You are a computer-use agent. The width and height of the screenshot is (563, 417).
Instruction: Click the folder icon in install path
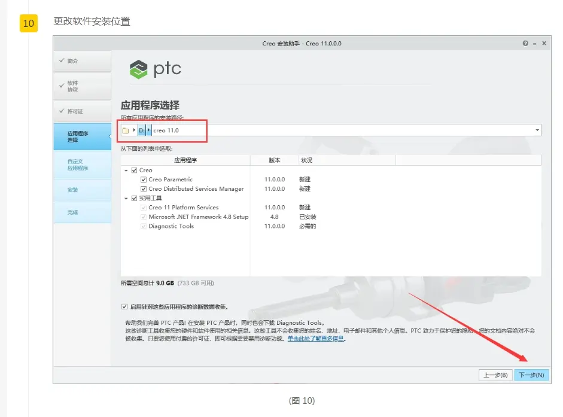[125, 130]
